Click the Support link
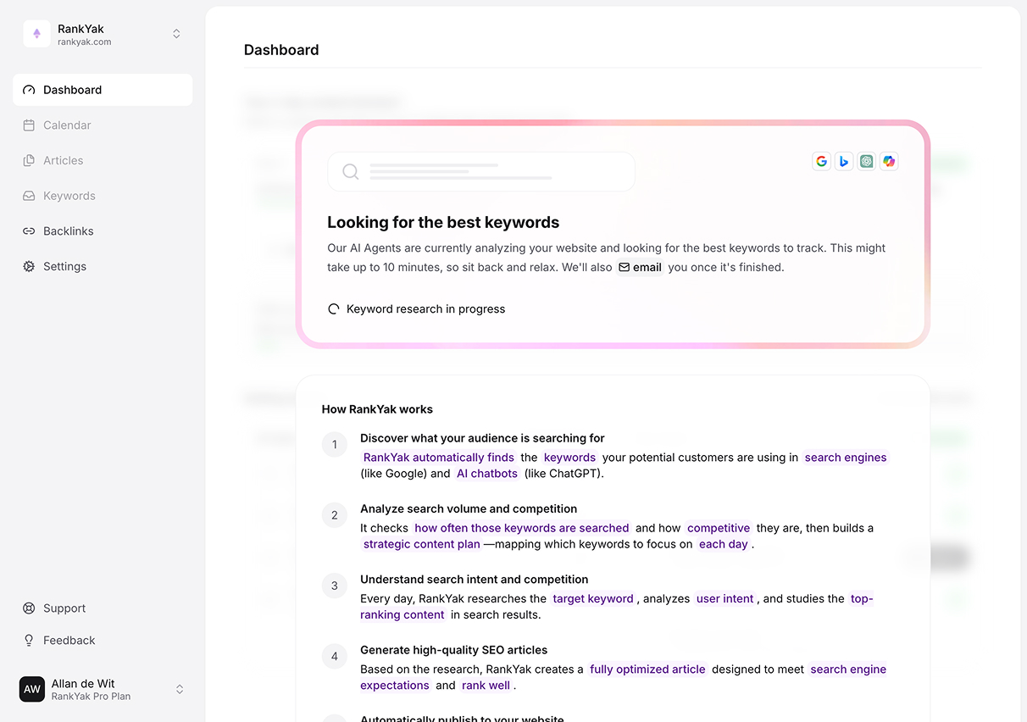This screenshot has width=1027, height=722. pyautogui.click(x=64, y=608)
